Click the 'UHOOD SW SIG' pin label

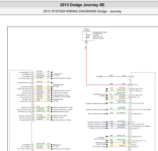coord(26,93)
